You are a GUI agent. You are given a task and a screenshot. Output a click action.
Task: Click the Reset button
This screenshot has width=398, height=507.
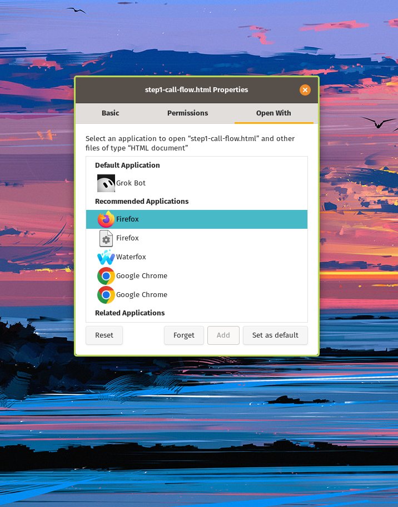pyautogui.click(x=104, y=335)
